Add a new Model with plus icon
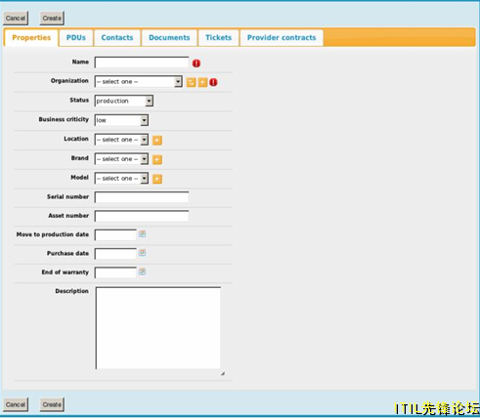Image resolution: width=480 pixels, height=419 pixels. pos(157,179)
